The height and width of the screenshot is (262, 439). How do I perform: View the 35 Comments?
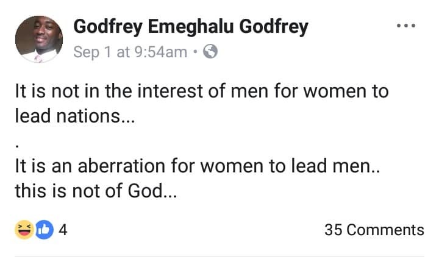374,230
